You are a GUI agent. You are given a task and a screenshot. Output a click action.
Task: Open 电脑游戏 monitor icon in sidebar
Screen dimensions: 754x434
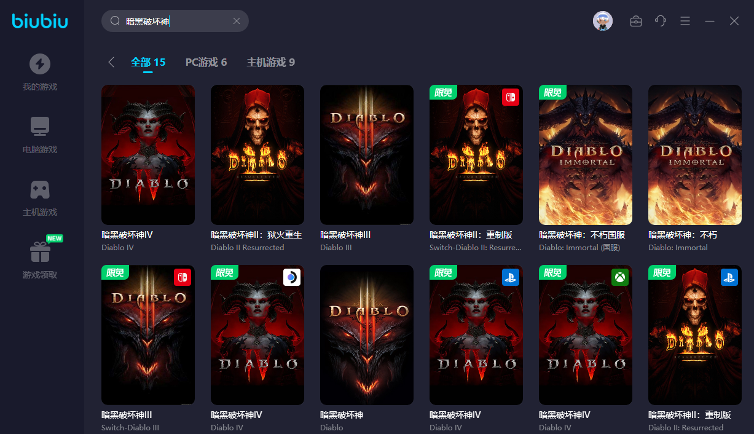(x=40, y=127)
